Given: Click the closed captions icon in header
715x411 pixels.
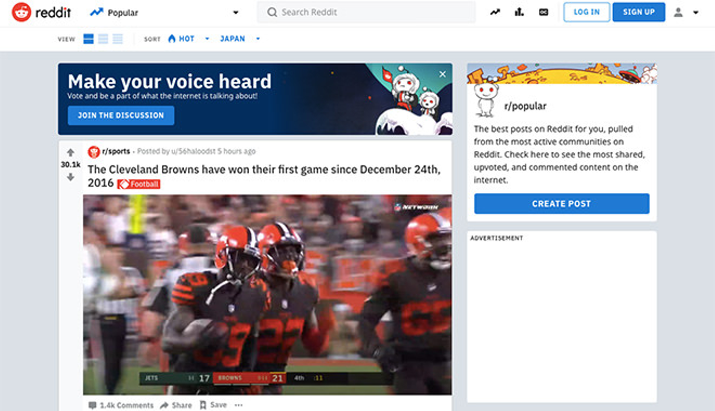Looking at the screenshot, I should click(544, 12).
